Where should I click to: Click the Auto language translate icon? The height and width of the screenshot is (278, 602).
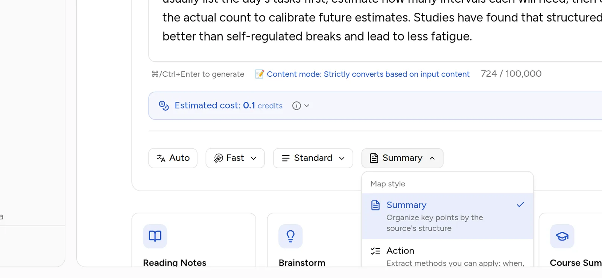click(x=161, y=158)
